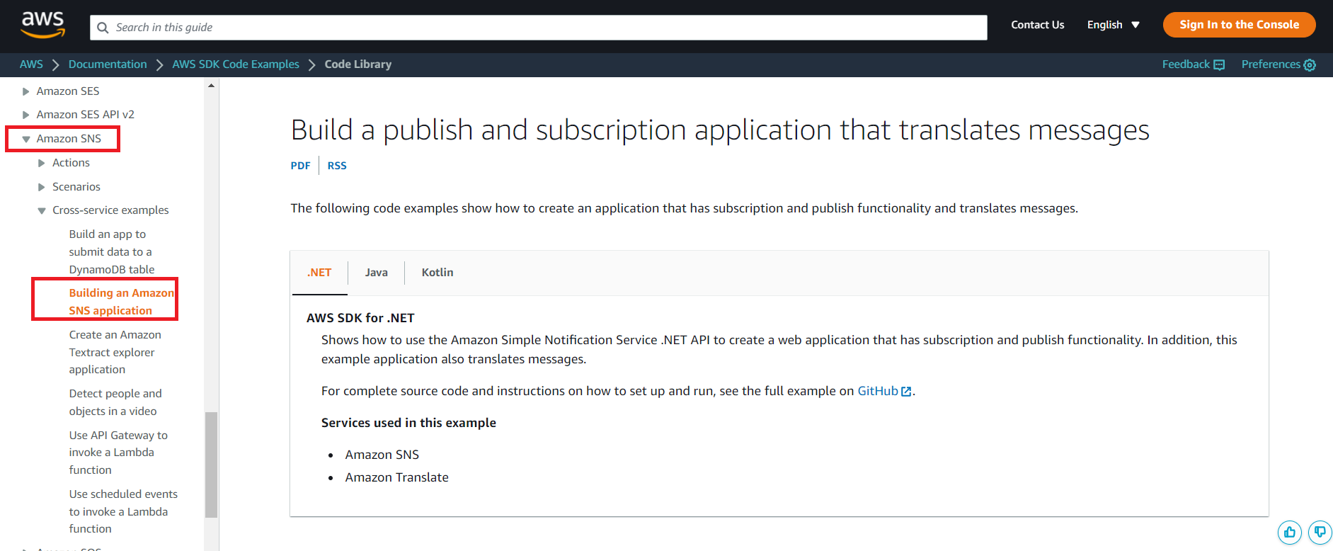The image size is (1333, 551).
Task: Open Use API Gateway to invoke Lambda
Action: (118, 453)
